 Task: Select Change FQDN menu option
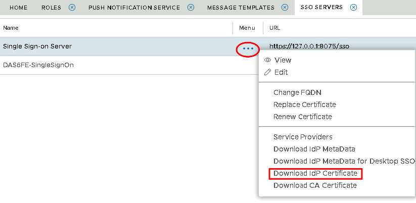(297, 92)
